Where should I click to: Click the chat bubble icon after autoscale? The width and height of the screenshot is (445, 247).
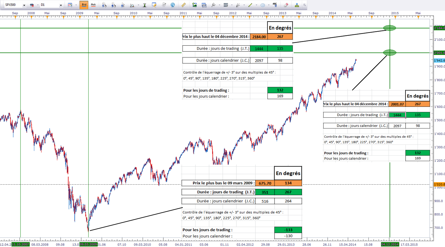pos(154,5)
